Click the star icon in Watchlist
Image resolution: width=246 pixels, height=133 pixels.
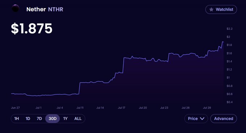click(211, 9)
